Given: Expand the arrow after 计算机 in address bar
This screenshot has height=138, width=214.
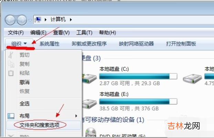Looking at the screenshot, I should point(71,20).
